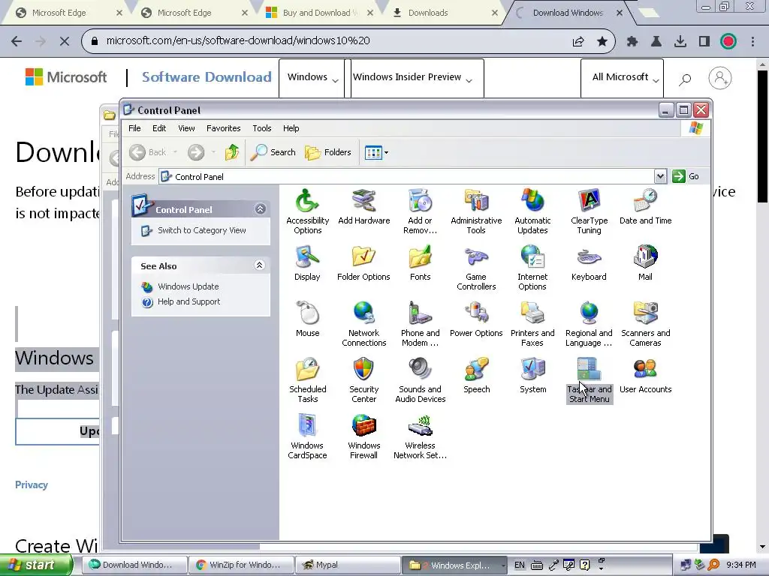Open Windows CardSpace icon

(307, 437)
